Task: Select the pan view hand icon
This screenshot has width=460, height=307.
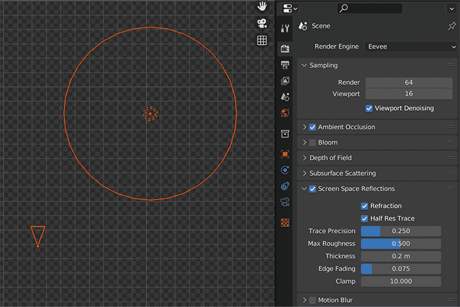Action: pyautogui.click(x=262, y=6)
